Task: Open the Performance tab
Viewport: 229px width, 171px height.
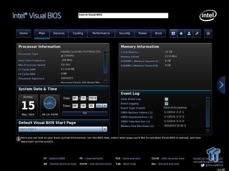Action: pos(101,33)
